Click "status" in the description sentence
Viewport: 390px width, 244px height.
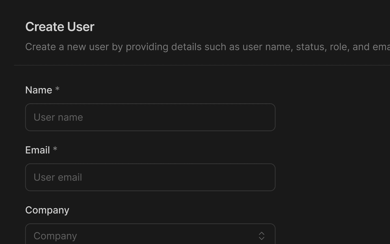click(x=311, y=47)
